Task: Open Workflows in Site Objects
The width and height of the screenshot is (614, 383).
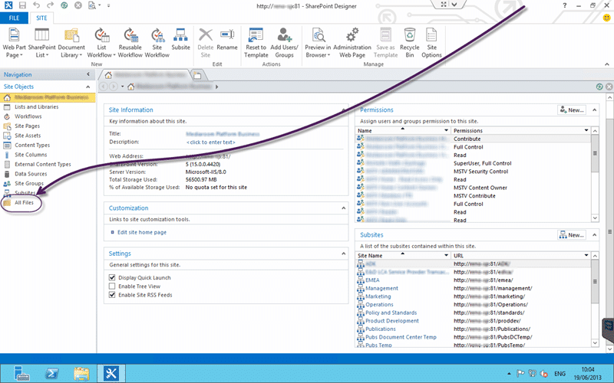Action: point(28,116)
